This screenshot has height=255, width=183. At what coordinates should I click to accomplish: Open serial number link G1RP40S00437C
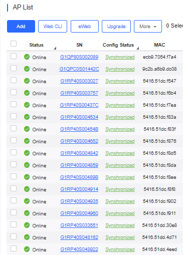click(79, 105)
